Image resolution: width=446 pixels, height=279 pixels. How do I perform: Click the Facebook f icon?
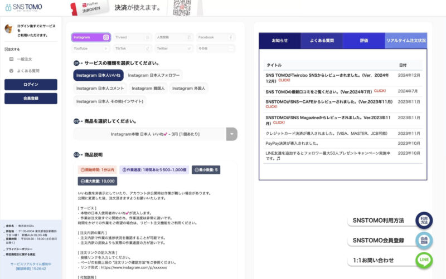click(231, 37)
